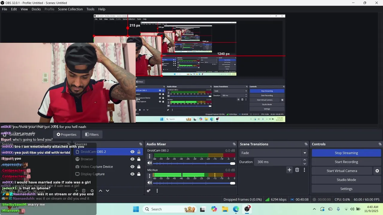Open the View menu

[x=24, y=9]
